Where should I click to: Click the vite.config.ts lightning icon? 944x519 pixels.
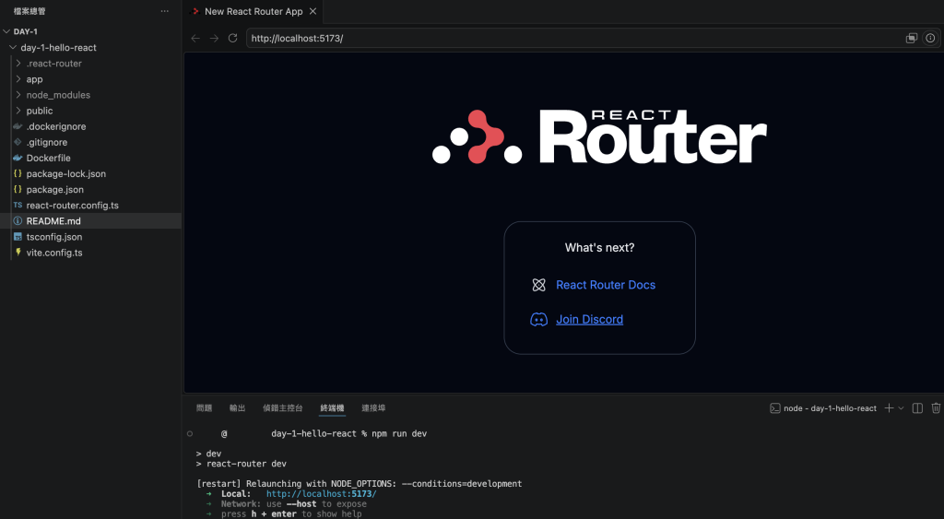(18, 253)
